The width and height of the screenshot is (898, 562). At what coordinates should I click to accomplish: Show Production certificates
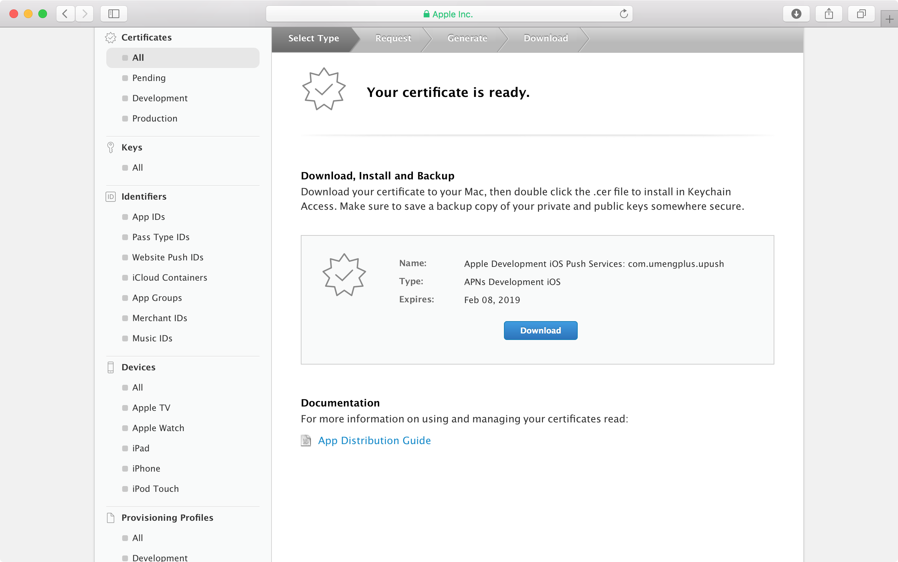click(x=155, y=119)
